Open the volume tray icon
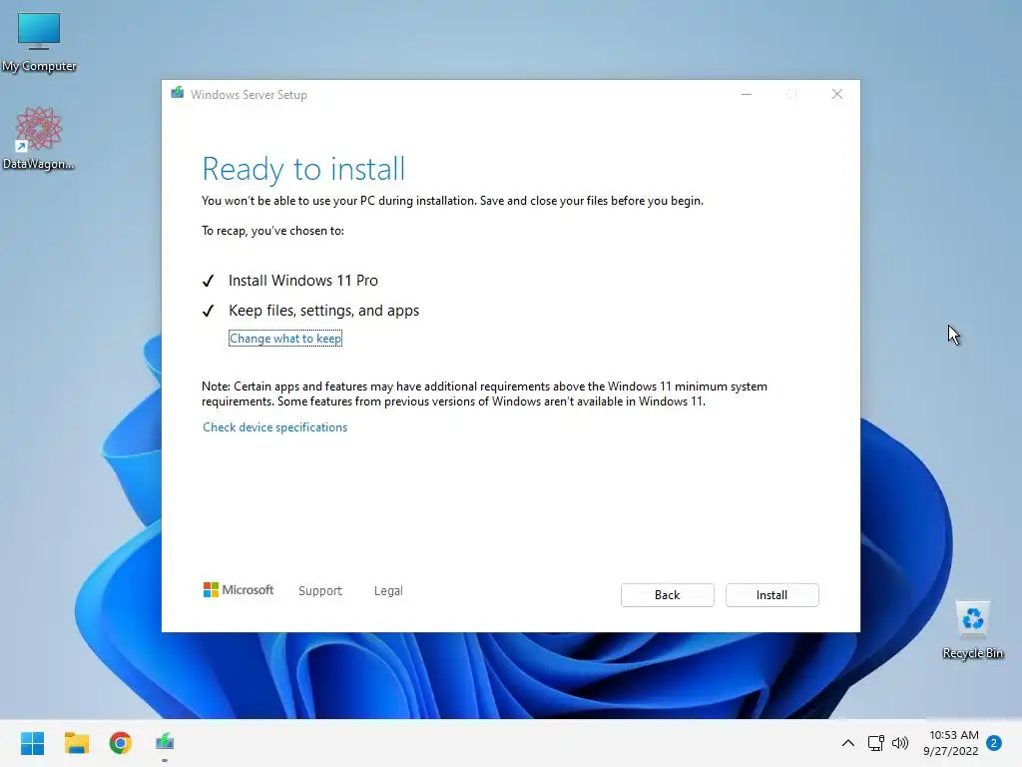 [x=900, y=743]
